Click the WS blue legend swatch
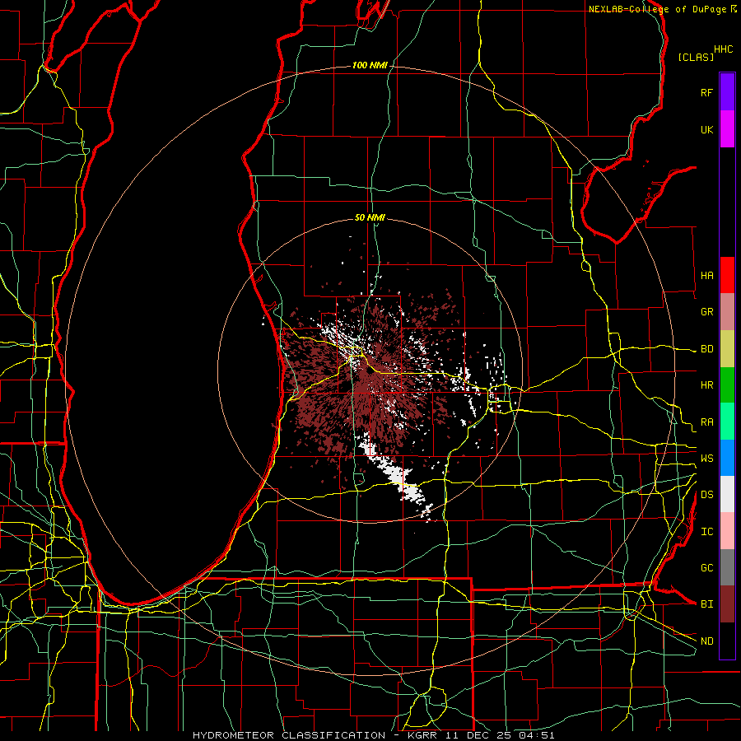The image size is (741, 741). pos(727,458)
